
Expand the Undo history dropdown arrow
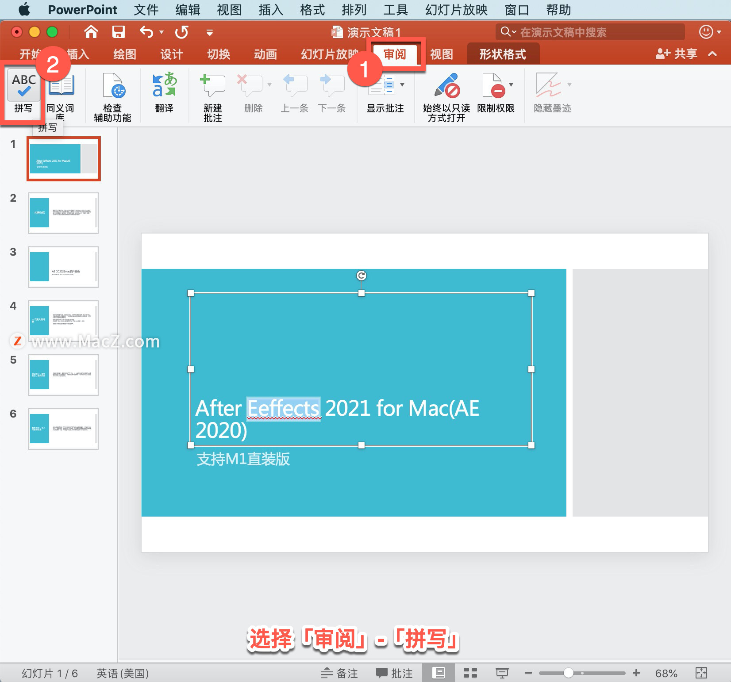162,32
